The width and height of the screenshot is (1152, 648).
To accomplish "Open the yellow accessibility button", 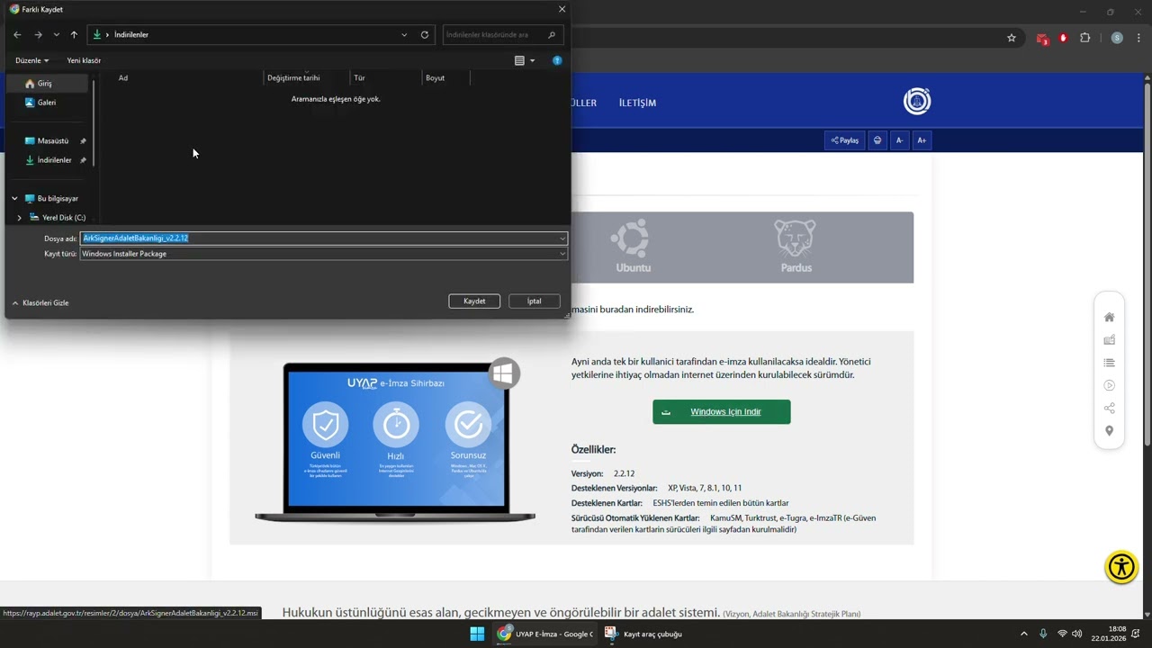I will click(1121, 567).
